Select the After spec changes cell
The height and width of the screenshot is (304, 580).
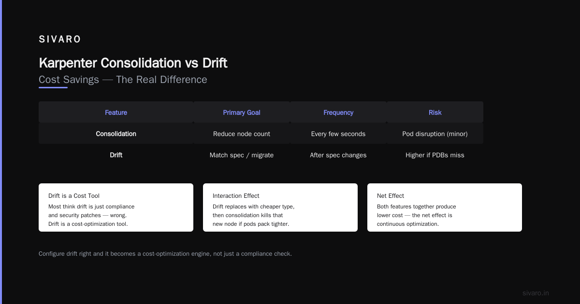click(338, 155)
